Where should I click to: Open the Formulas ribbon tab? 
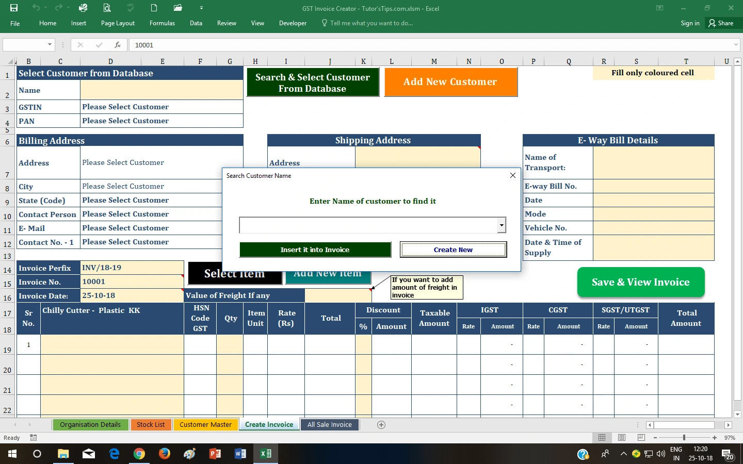[162, 23]
